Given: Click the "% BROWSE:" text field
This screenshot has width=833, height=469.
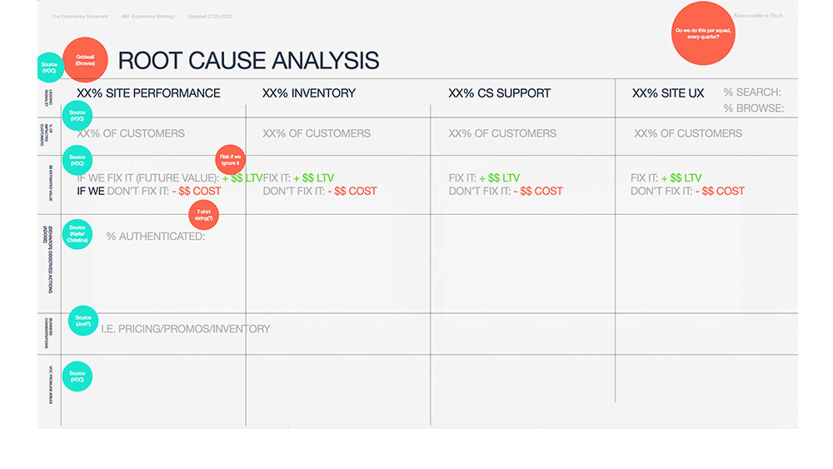Looking at the screenshot, I should [x=753, y=108].
